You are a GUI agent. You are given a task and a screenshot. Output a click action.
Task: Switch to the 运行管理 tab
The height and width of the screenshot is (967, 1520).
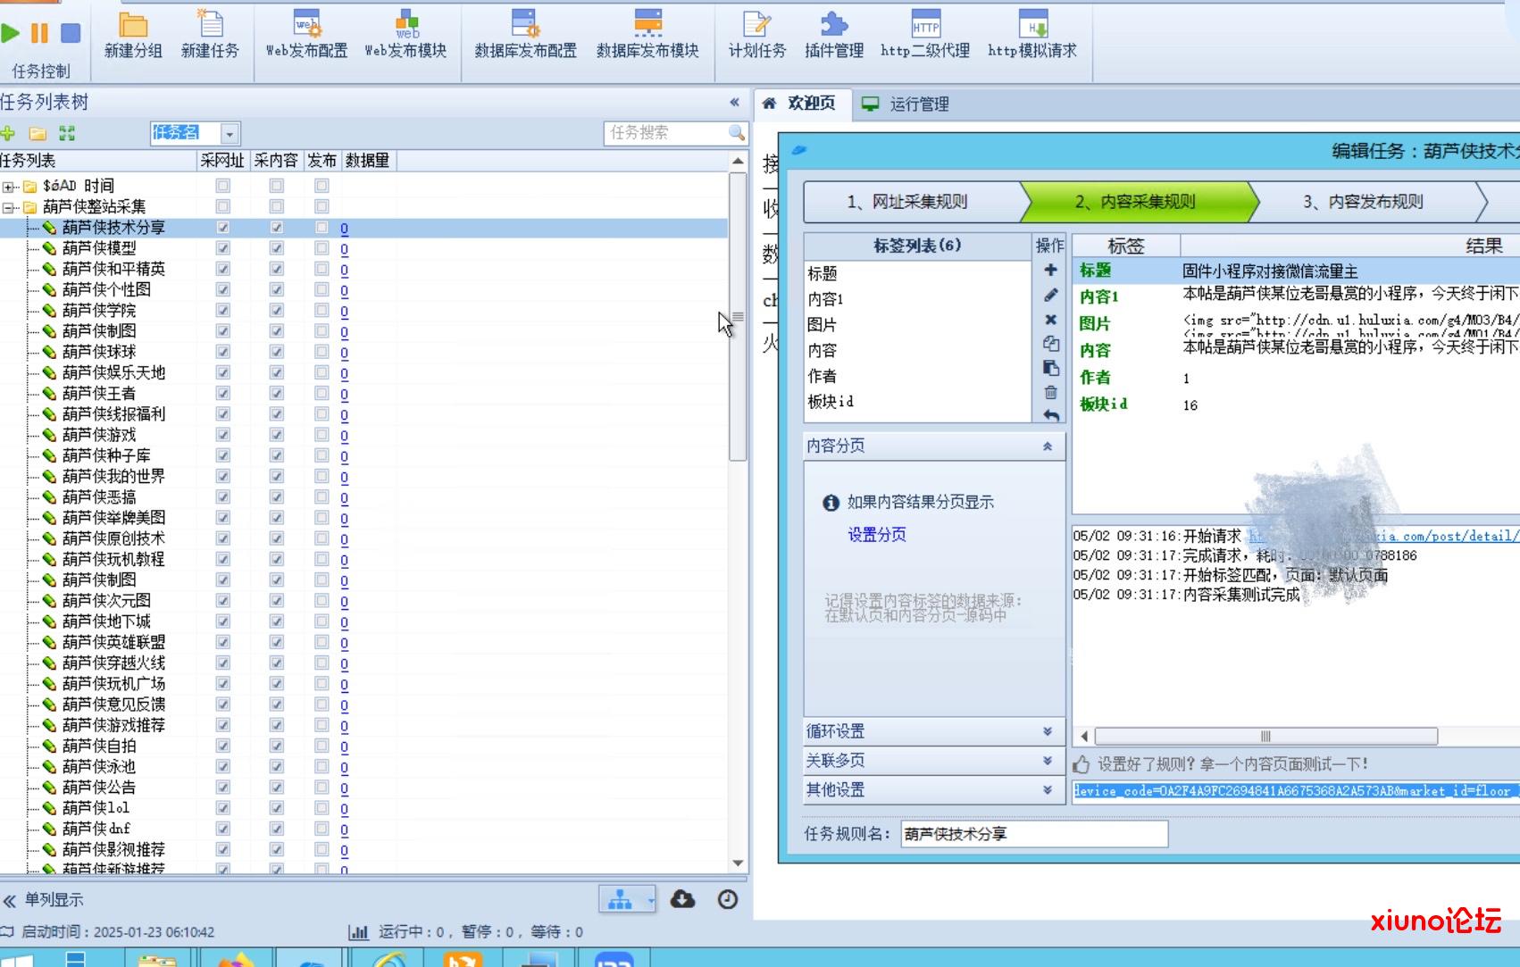tap(906, 104)
